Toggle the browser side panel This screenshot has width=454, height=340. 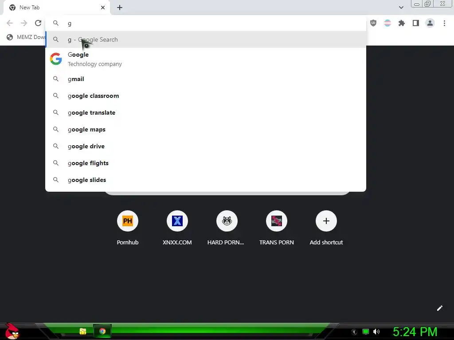coord(415,23)
